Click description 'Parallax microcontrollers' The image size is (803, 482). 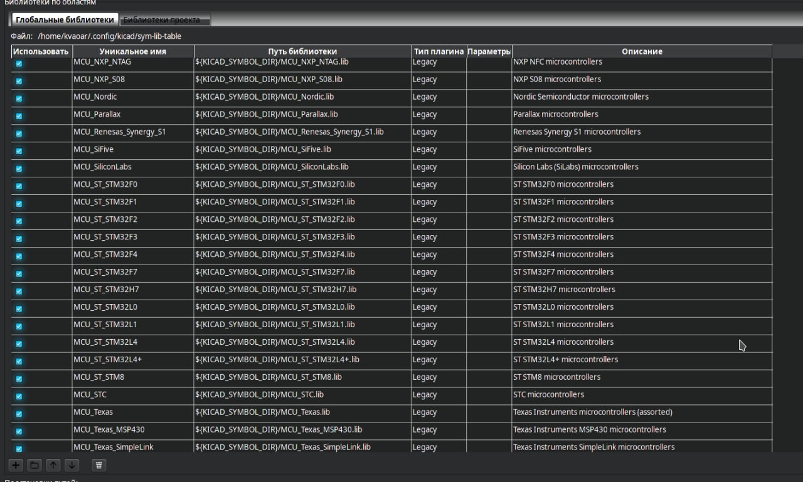pos(556,115)
